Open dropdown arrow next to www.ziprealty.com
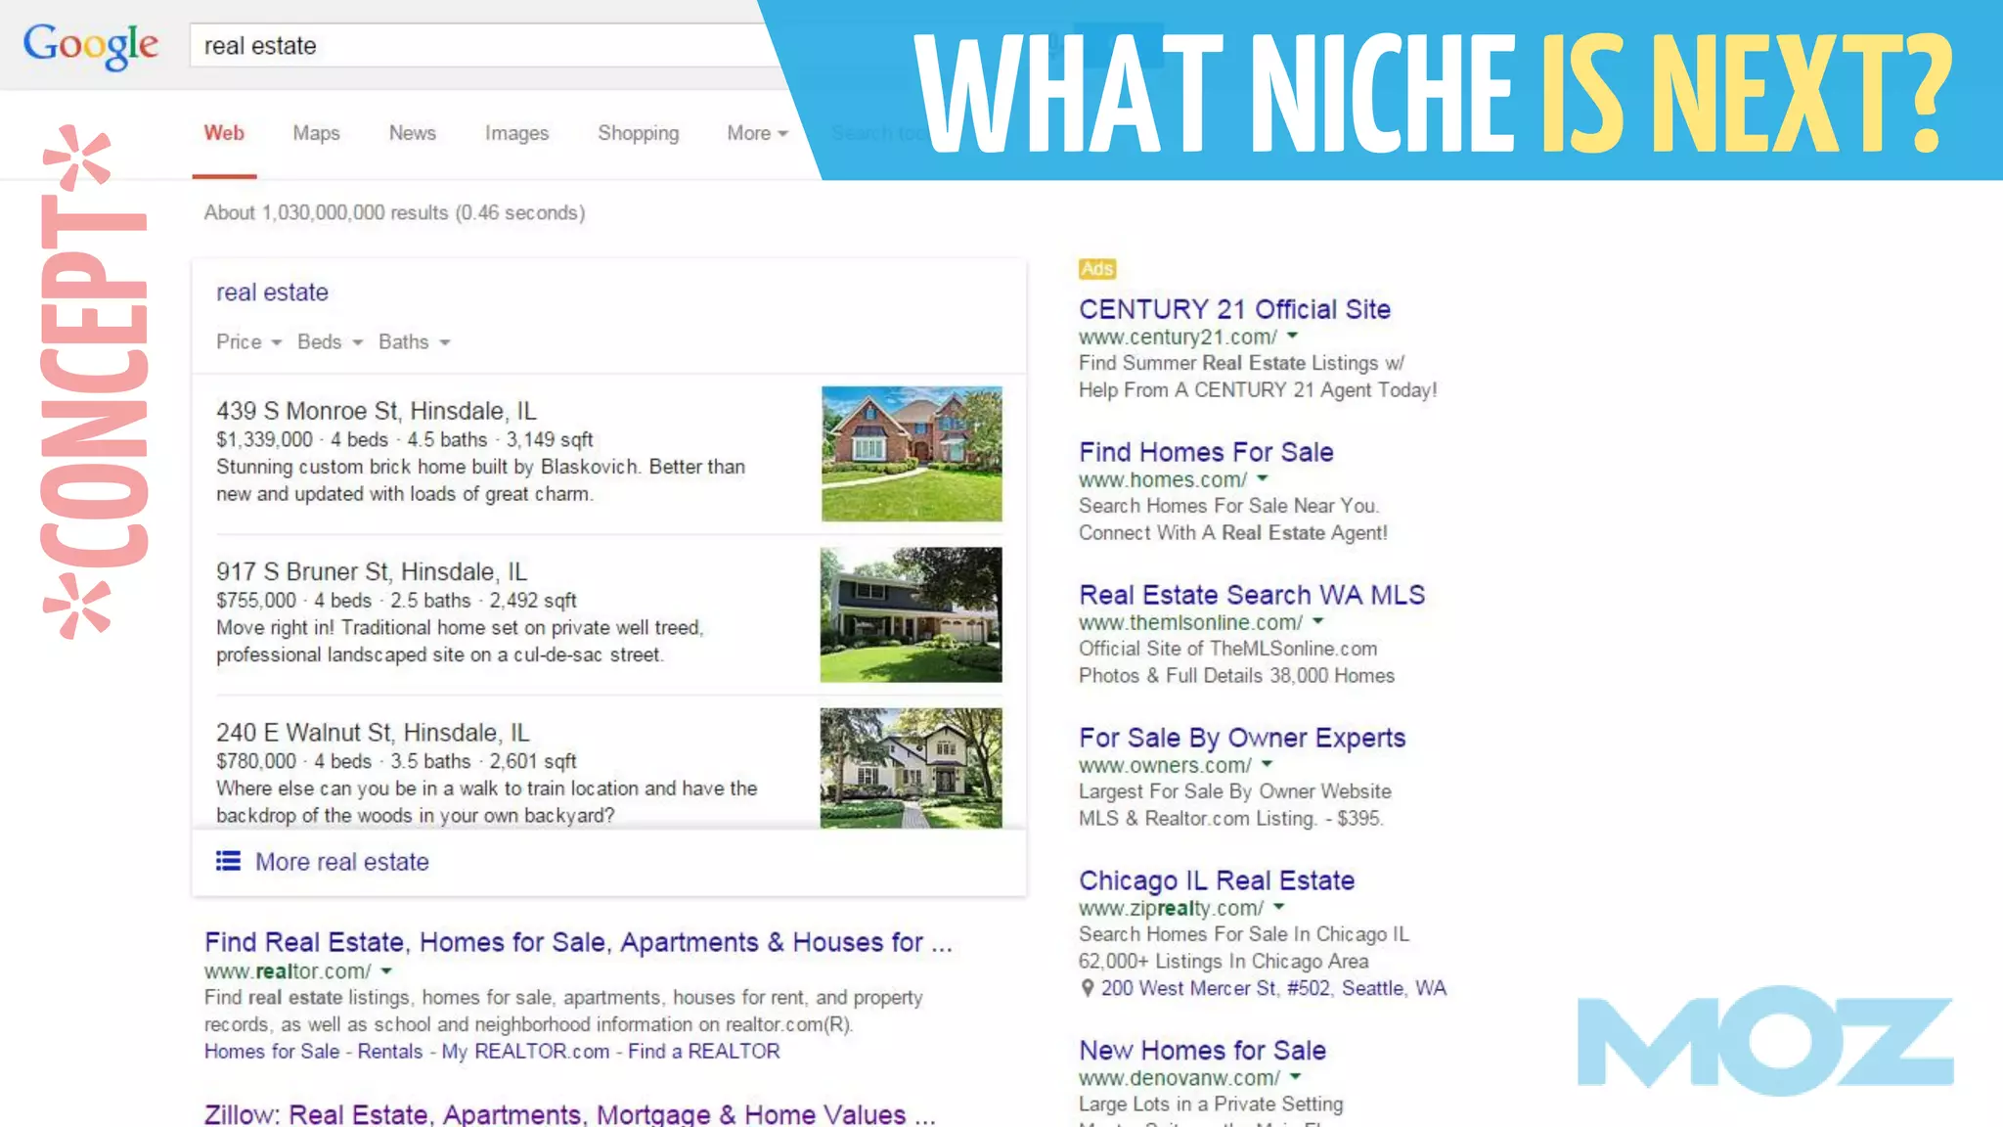Image resolution: width=2003 pixels, height=1127 pixels. click(1278, 907)
